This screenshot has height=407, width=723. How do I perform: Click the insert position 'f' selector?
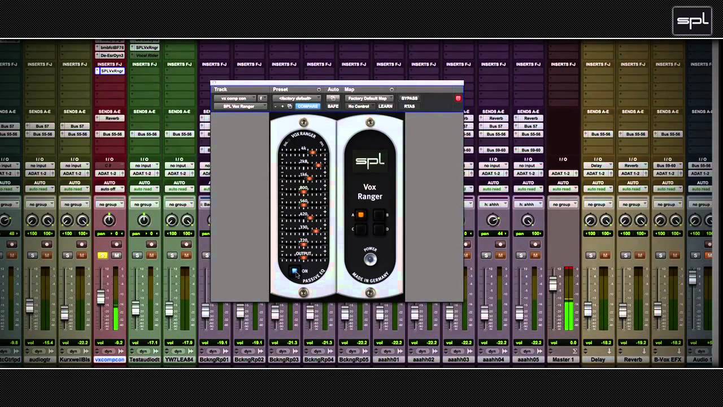point(262,98)
